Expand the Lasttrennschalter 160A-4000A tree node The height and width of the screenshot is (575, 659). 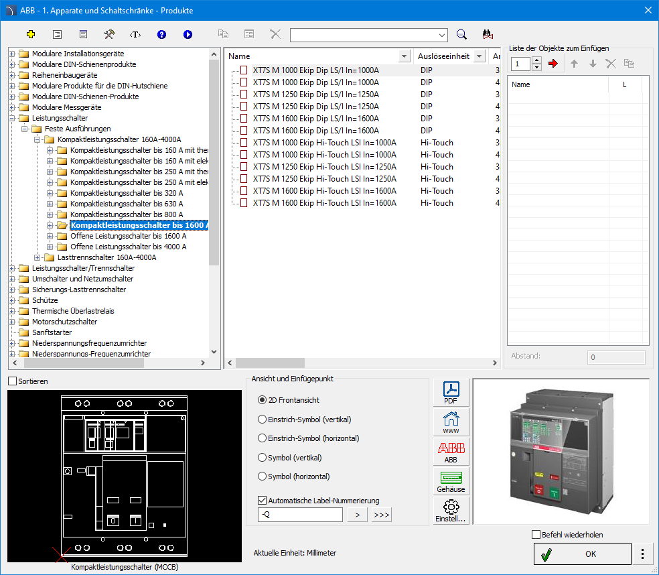(x=38, y=257)
